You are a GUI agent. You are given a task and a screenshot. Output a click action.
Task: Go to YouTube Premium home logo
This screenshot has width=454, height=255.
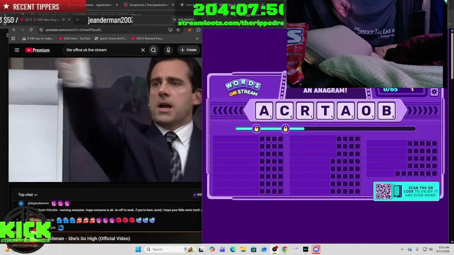[x=38, y=50]
